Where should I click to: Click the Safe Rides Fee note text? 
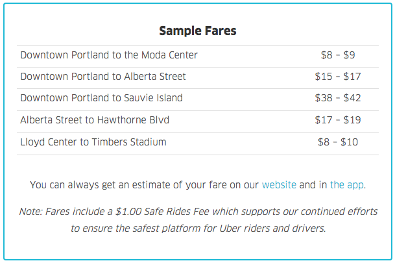198,220
